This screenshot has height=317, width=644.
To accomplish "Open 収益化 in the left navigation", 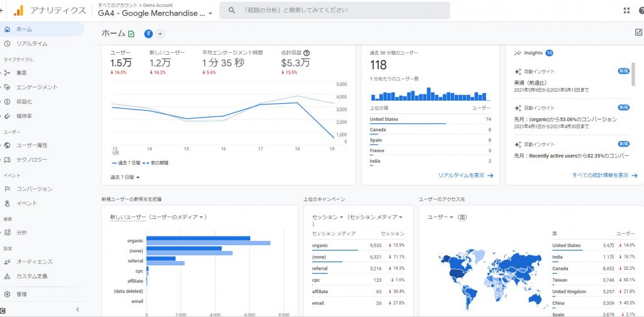I will click(42, 101).
